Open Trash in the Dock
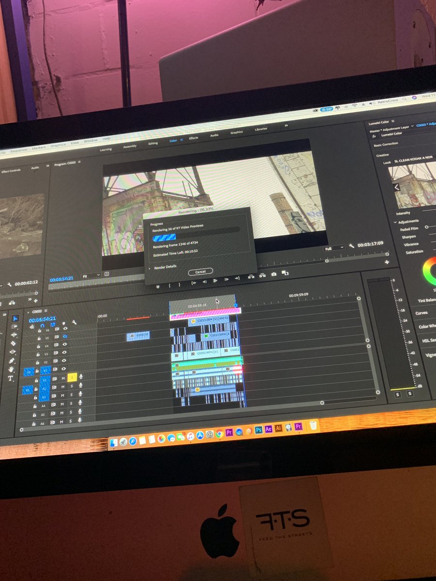436x581 pixels. [x=313, y=426]
